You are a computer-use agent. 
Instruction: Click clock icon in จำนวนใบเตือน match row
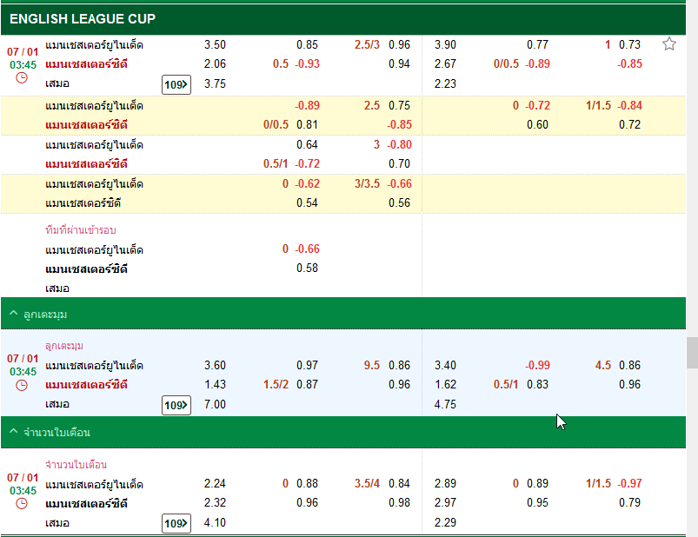click(x=22, y=504)
